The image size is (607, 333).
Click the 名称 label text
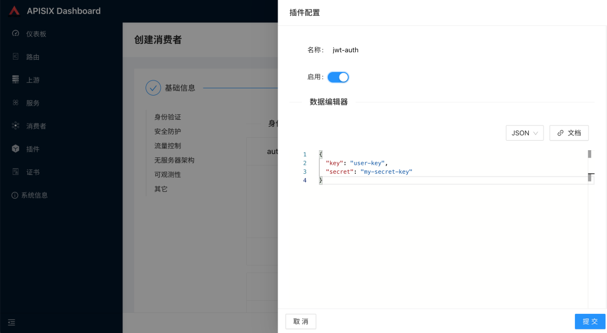(x=315, y=50)
